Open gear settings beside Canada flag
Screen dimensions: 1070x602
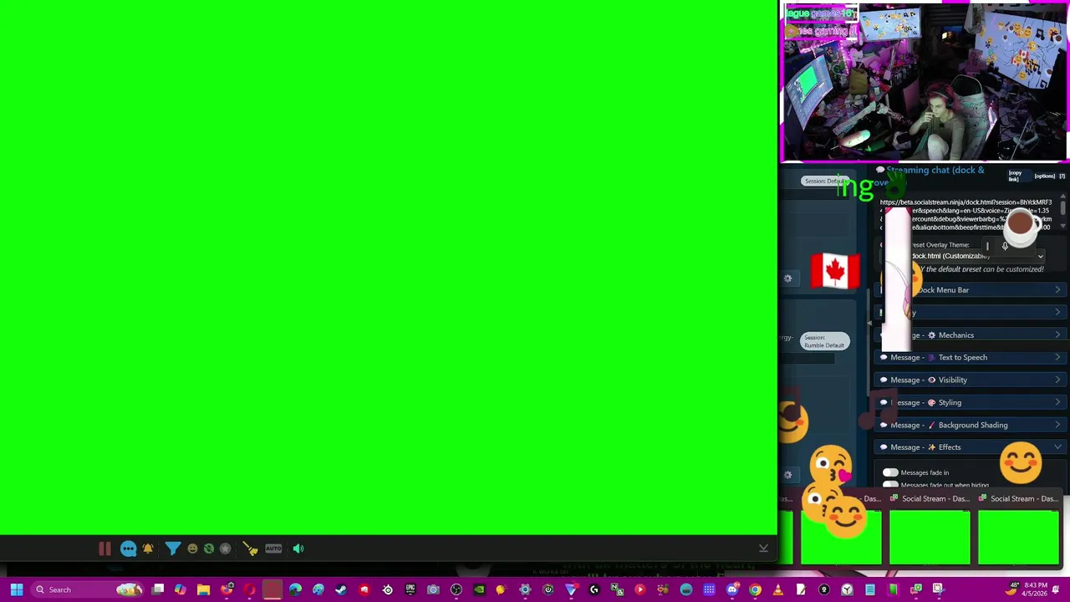[x=787, y=278]
